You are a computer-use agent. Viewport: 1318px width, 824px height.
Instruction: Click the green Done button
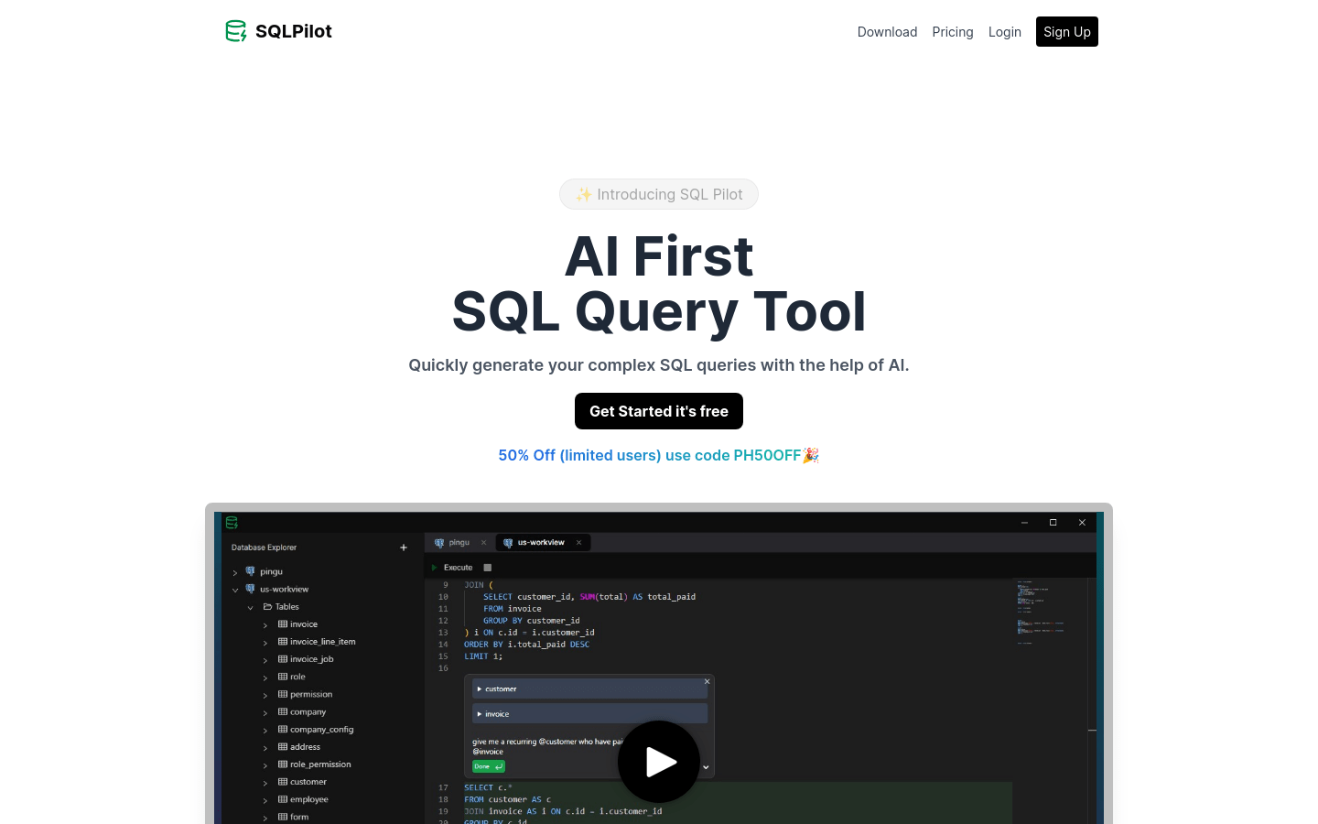[489, 766]
